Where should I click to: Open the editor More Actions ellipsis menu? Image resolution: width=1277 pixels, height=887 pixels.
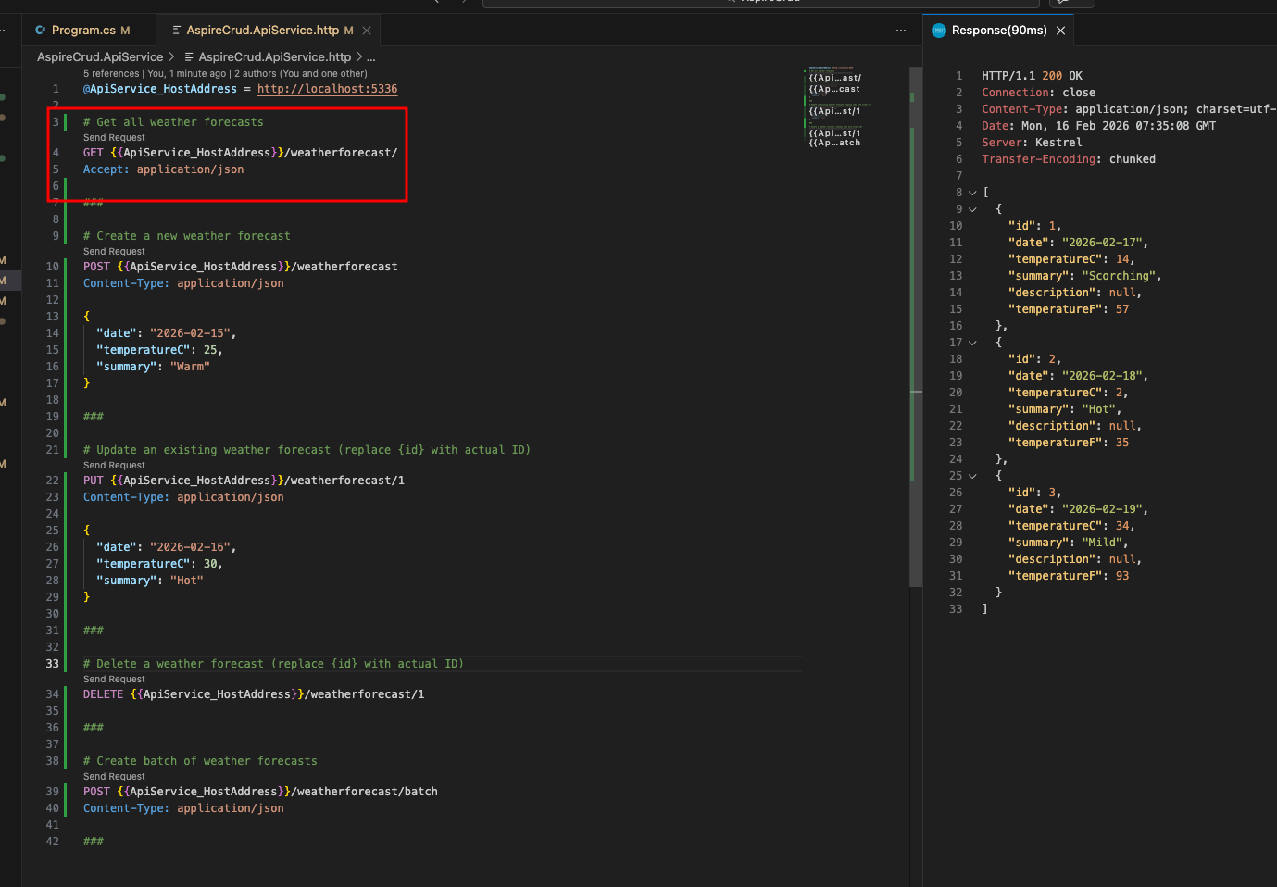pyautogui.click(x=901, y=31)
